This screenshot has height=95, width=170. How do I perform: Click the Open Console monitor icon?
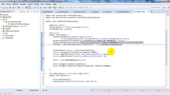[19, 7]
